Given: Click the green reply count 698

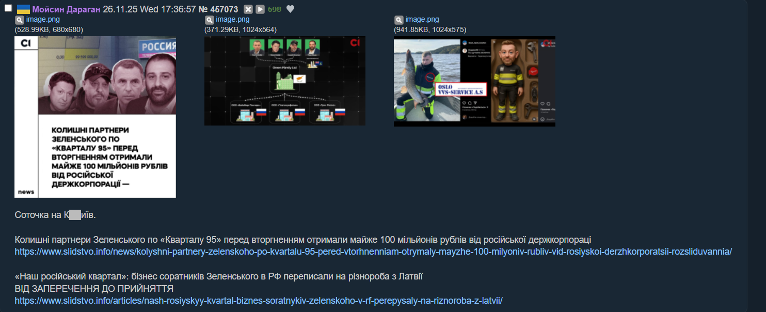Looking at the screenshot, I should click(275, 9).
